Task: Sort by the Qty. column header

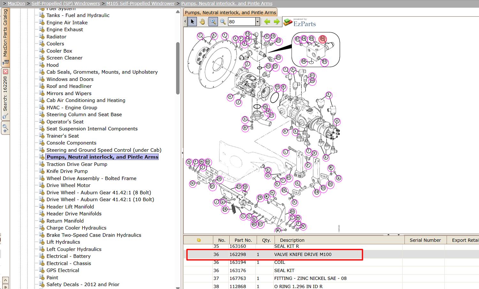Action: tap(266, 240)
